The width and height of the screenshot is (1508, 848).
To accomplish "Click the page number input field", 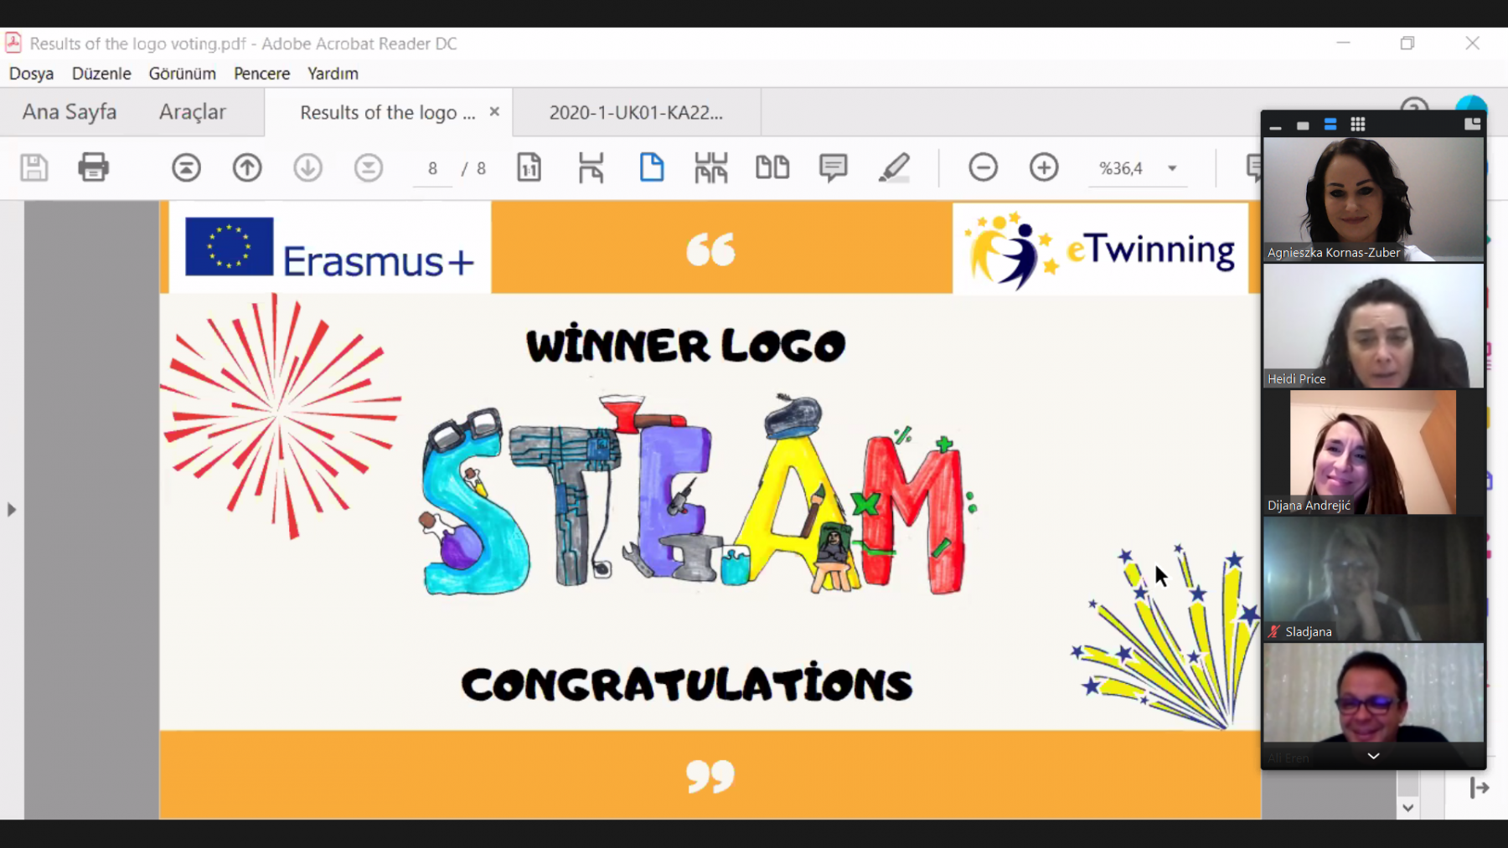I will (x=432, y=168).
